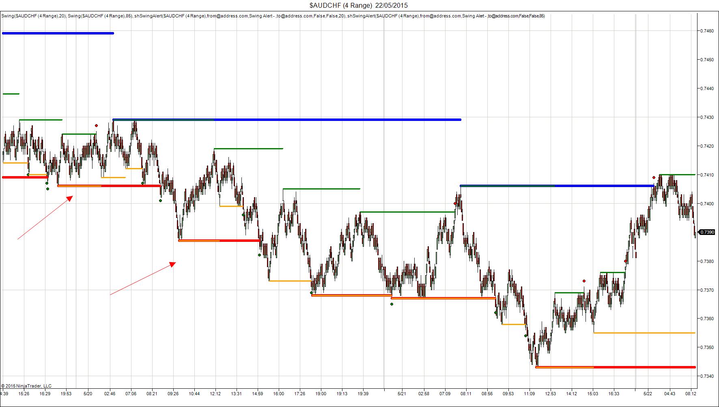Click the 09:26 time axis label
This screenshot has height=407, width=719.
pyautogui.click(x=173, y=394)
